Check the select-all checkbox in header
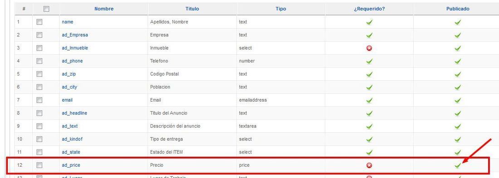This screenshot has width=499, height=178. tap(46, 9)
